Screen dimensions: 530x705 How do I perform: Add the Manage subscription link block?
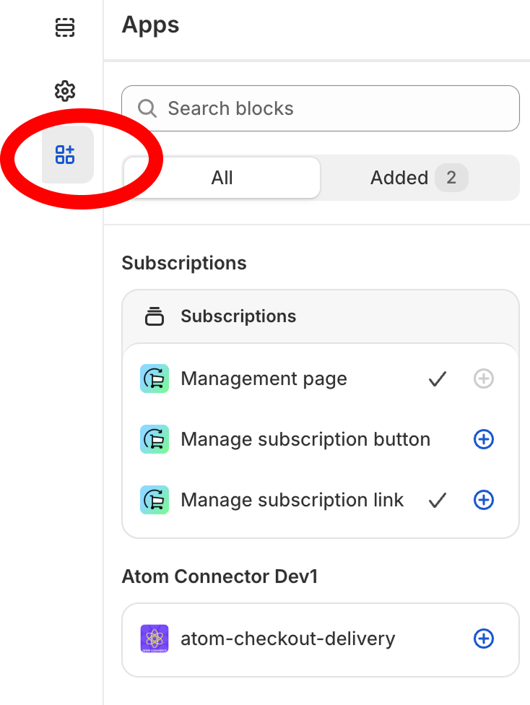click(x=484, y=499)
